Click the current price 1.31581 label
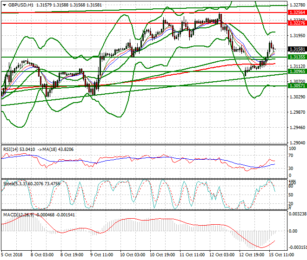 [x=297, y=49]
